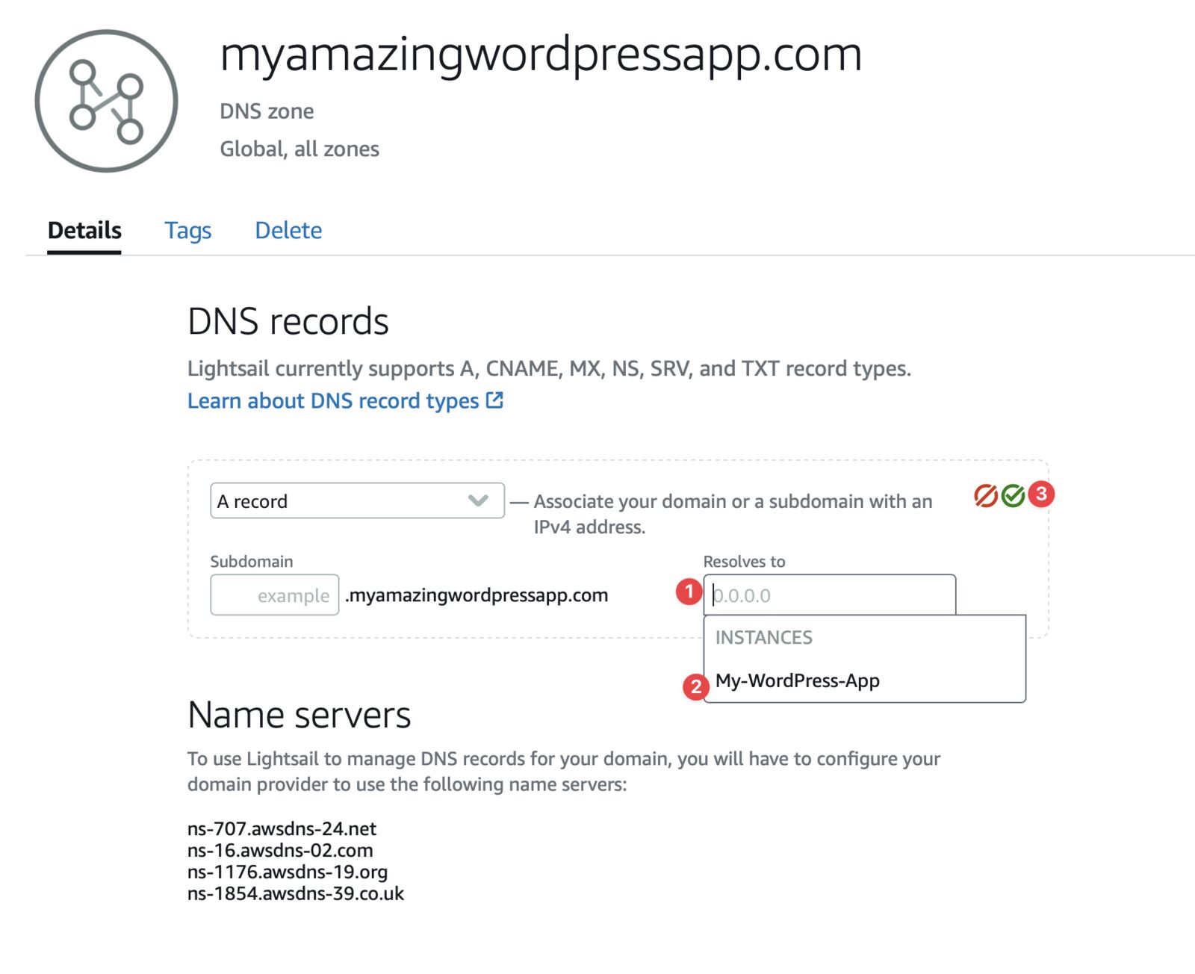The width and height of the screenshot is (1195, 974).
Task: Cancel the record with the red slash icon
Action: click(x=986, y=495)
